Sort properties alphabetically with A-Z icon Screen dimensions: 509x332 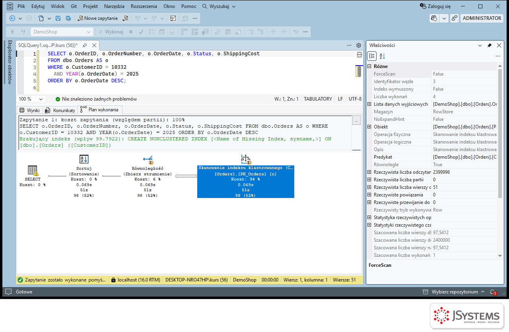382,56
